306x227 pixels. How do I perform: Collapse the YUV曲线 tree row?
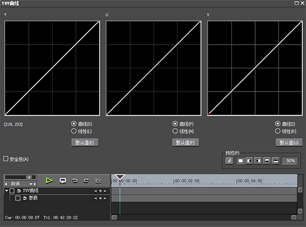tap(7, 190)
